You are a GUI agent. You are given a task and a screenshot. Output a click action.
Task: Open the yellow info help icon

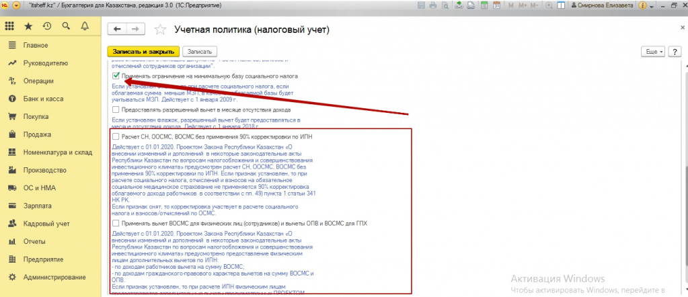click(643, 6)
